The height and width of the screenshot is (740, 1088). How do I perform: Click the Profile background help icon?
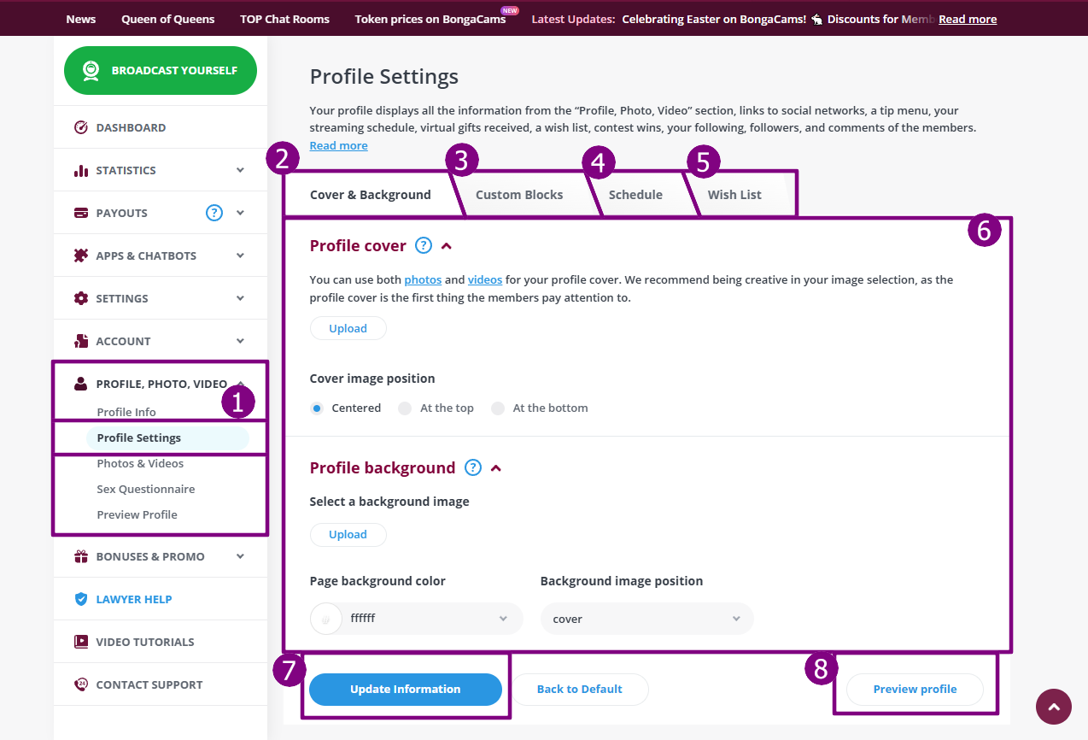(473, 467)
